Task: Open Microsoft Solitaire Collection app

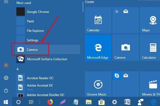Action: tap(48, 59)
